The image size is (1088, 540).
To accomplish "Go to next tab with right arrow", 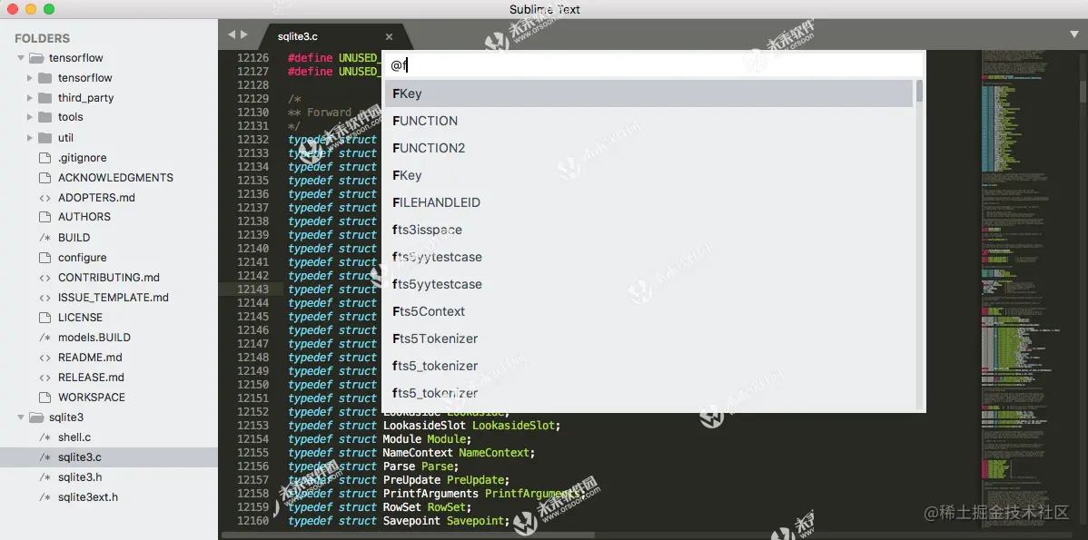I will click(243, 34).
